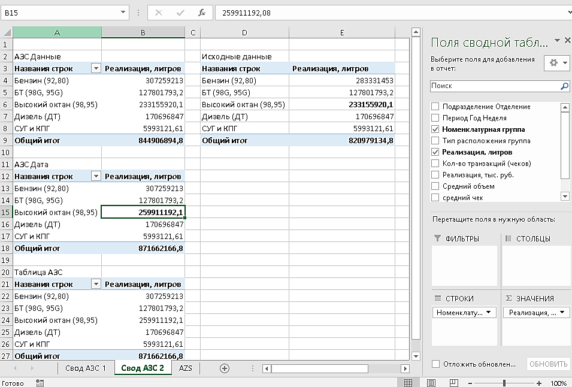Click the macro recording icon in status bar
The image size is (572, 387).
pos(40,383)
